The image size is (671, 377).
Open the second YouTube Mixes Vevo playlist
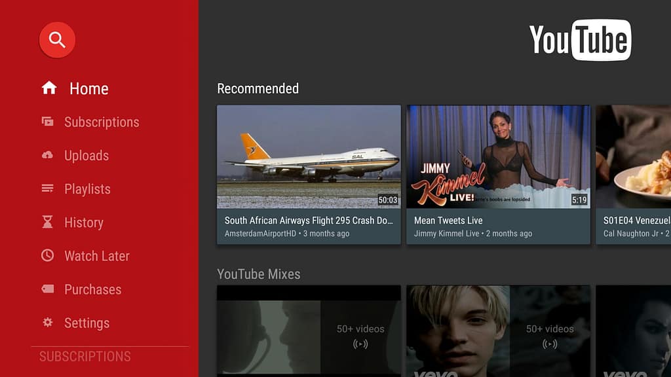(498, 331)
